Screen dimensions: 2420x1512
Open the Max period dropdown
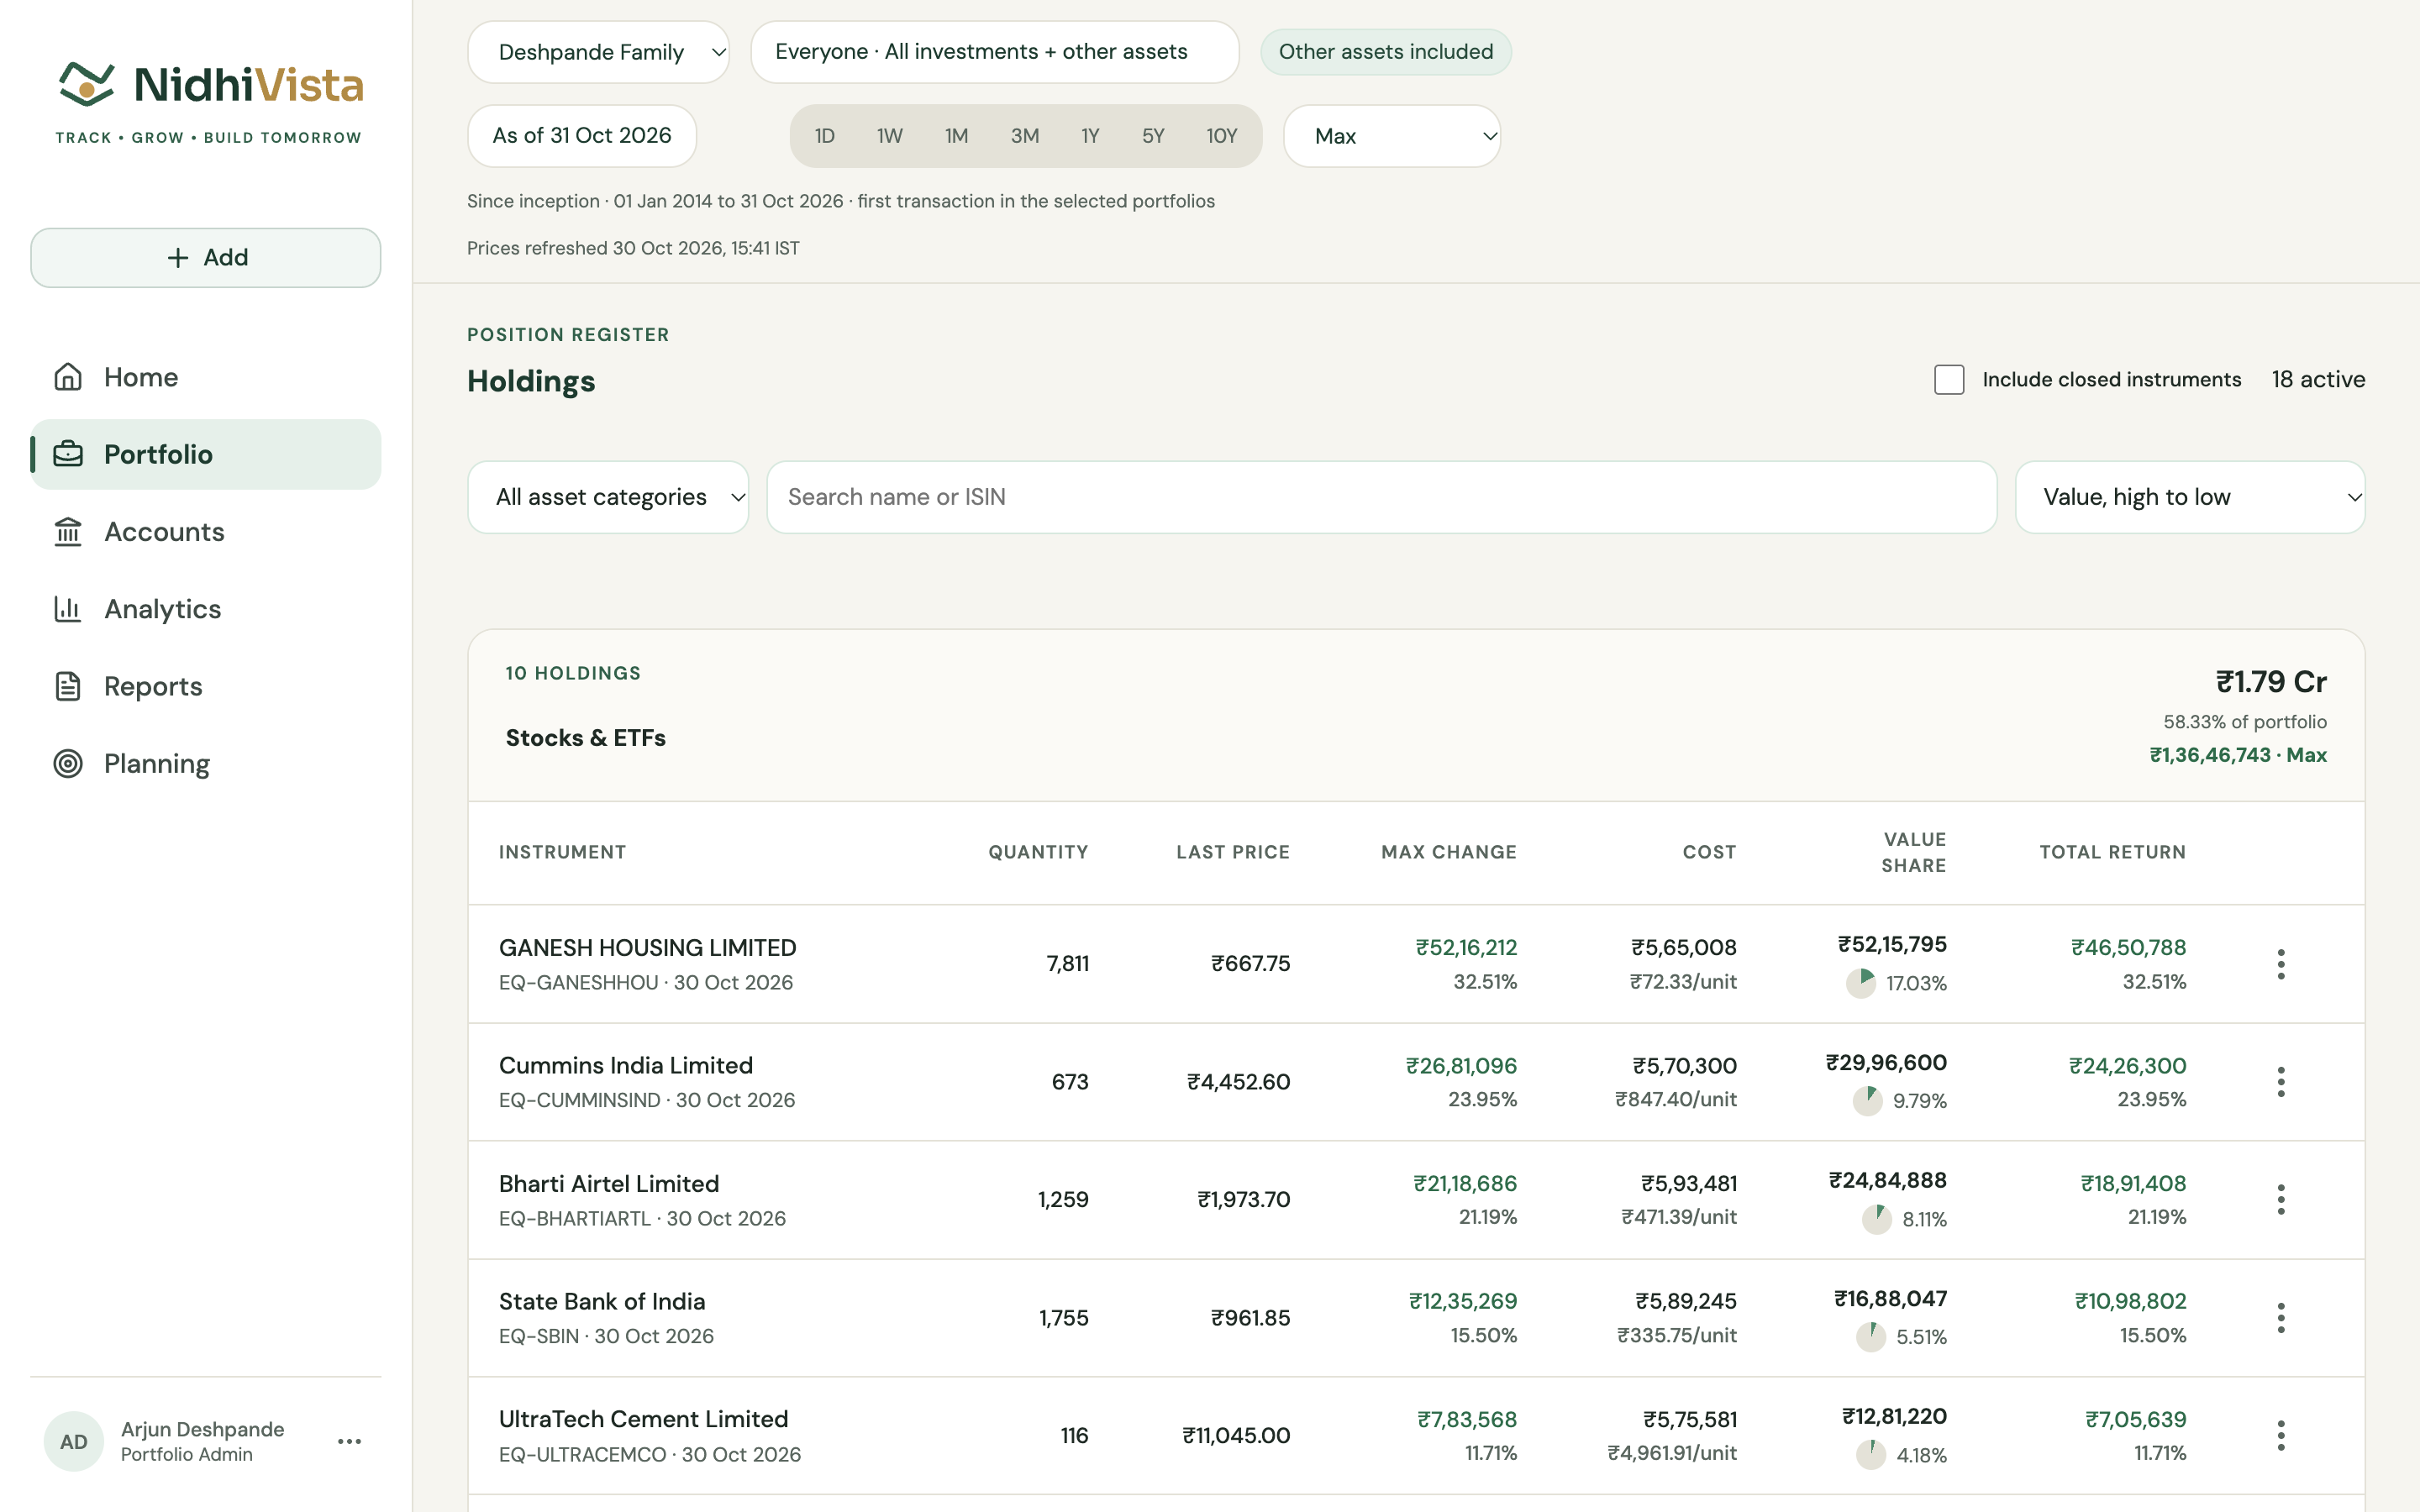(1392, 136)
